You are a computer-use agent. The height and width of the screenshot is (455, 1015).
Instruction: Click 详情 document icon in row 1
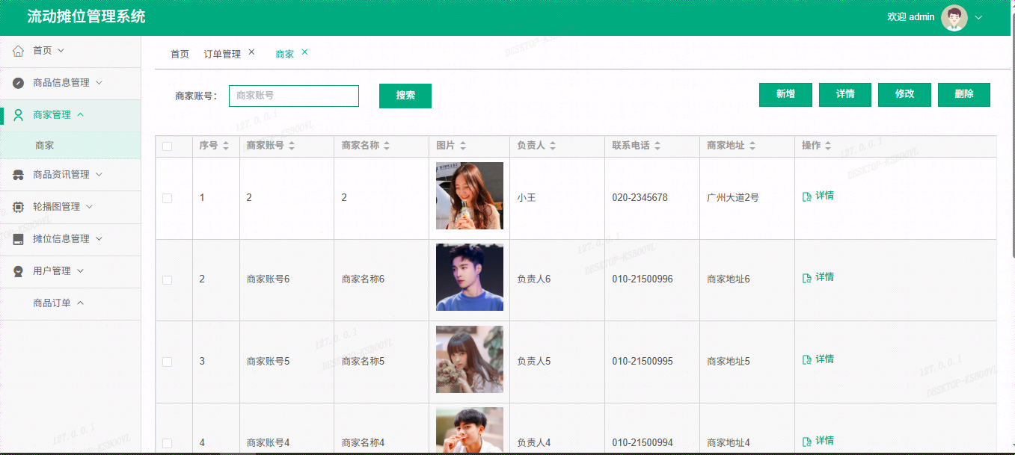pyautogui.click(x=807, y=196)
